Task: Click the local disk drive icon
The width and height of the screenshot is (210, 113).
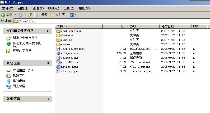Action: tap(8, 71)
